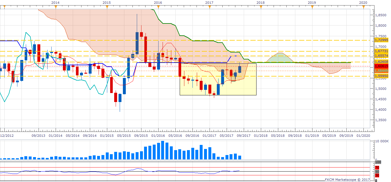
Task: Click the 05/2018 date axis label
Action: [278, 136]
